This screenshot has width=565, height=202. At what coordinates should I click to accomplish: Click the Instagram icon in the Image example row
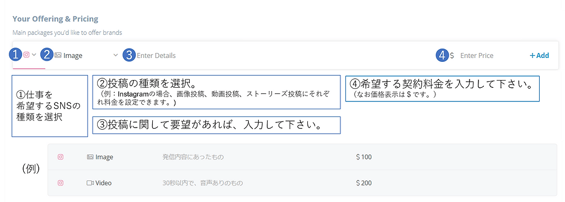[x=61, y=157]
